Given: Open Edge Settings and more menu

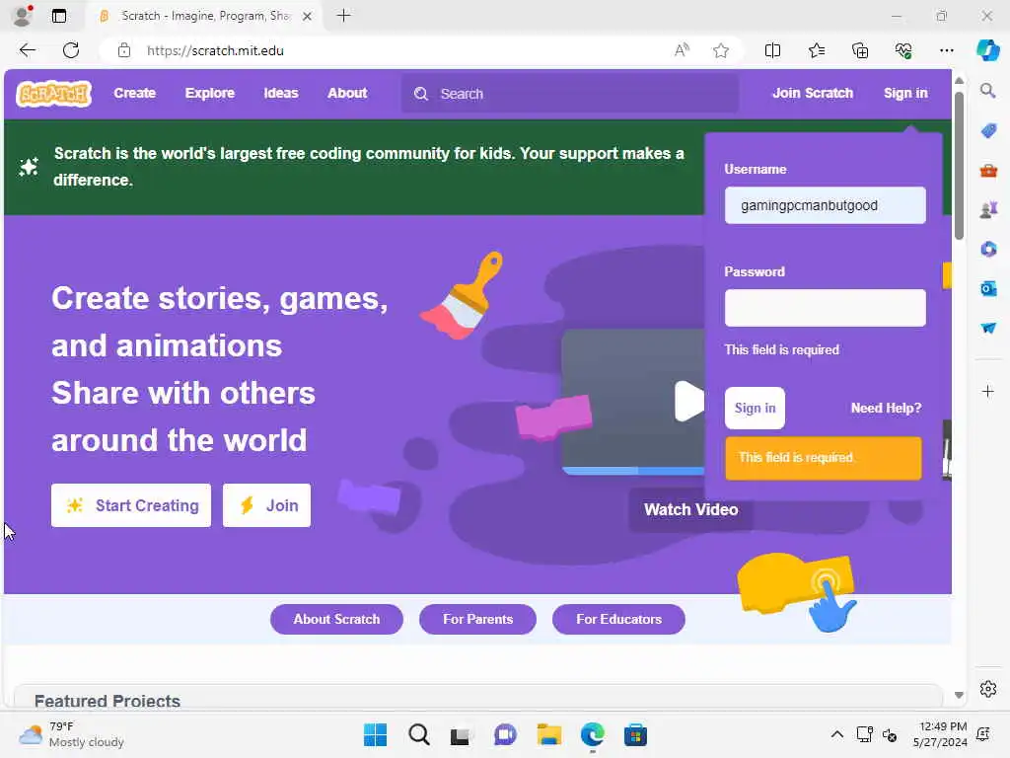Looking at the screenshot, I should (946, 50).
